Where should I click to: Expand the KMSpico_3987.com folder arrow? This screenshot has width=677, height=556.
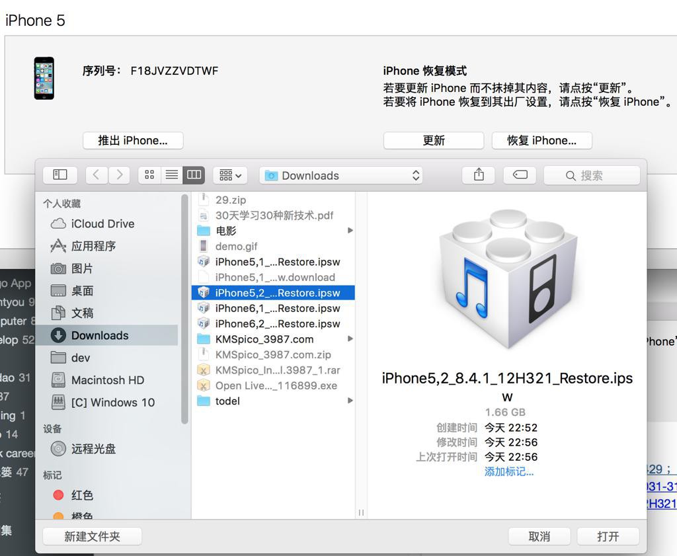(350, 339)
